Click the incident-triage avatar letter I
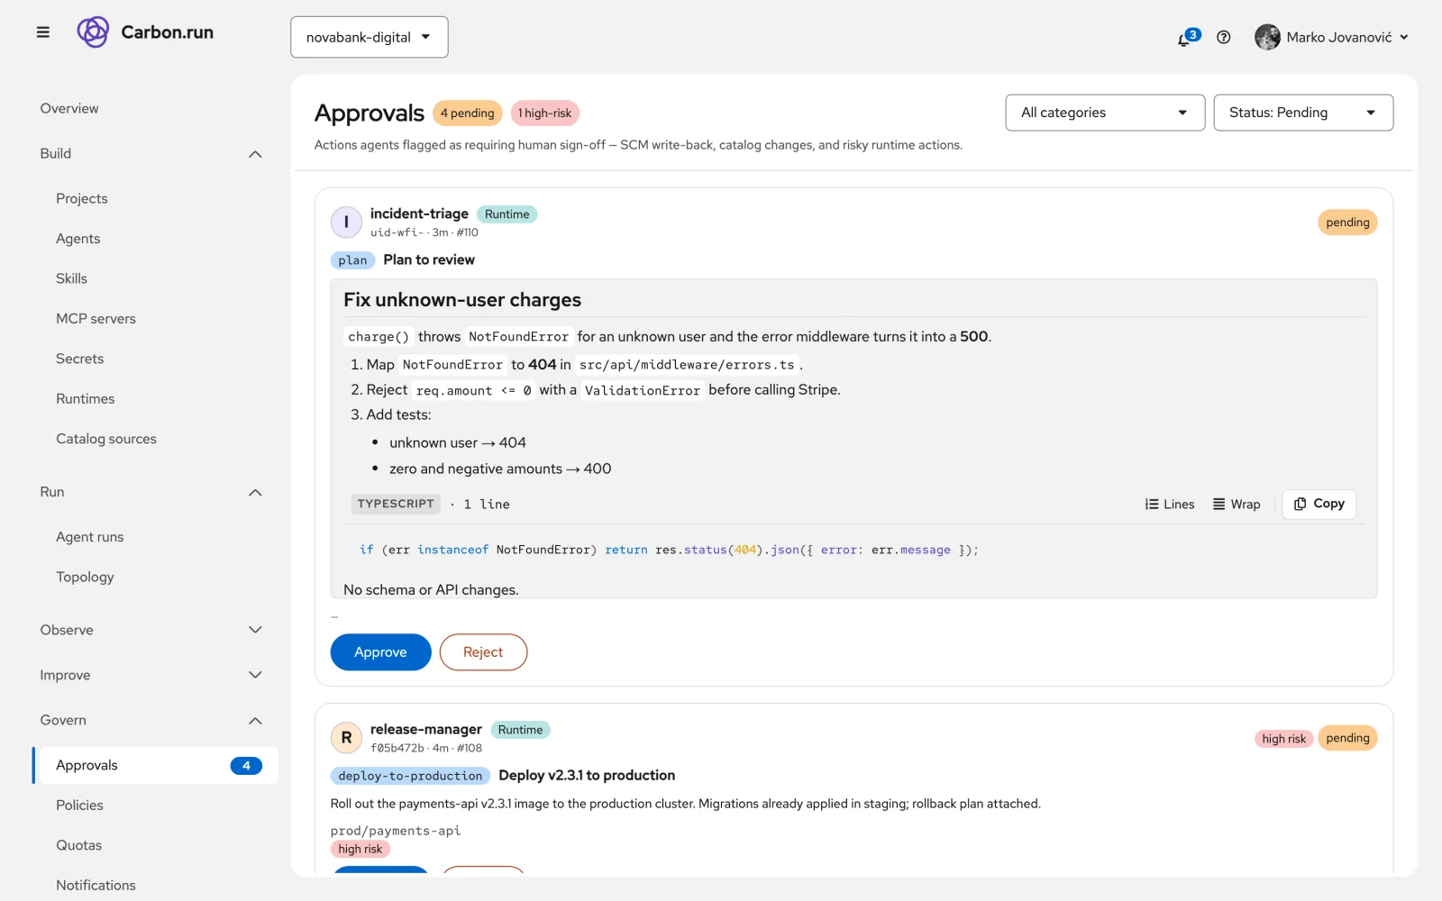 point(346,222)
